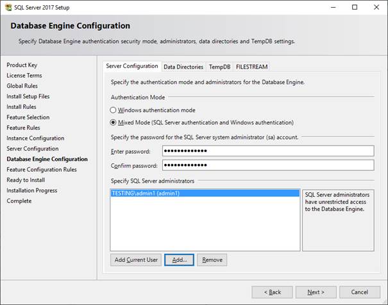This screenshot has width=388, height=305.
Task: Open the FILESTREAM tab
Action: pos(251,67)
